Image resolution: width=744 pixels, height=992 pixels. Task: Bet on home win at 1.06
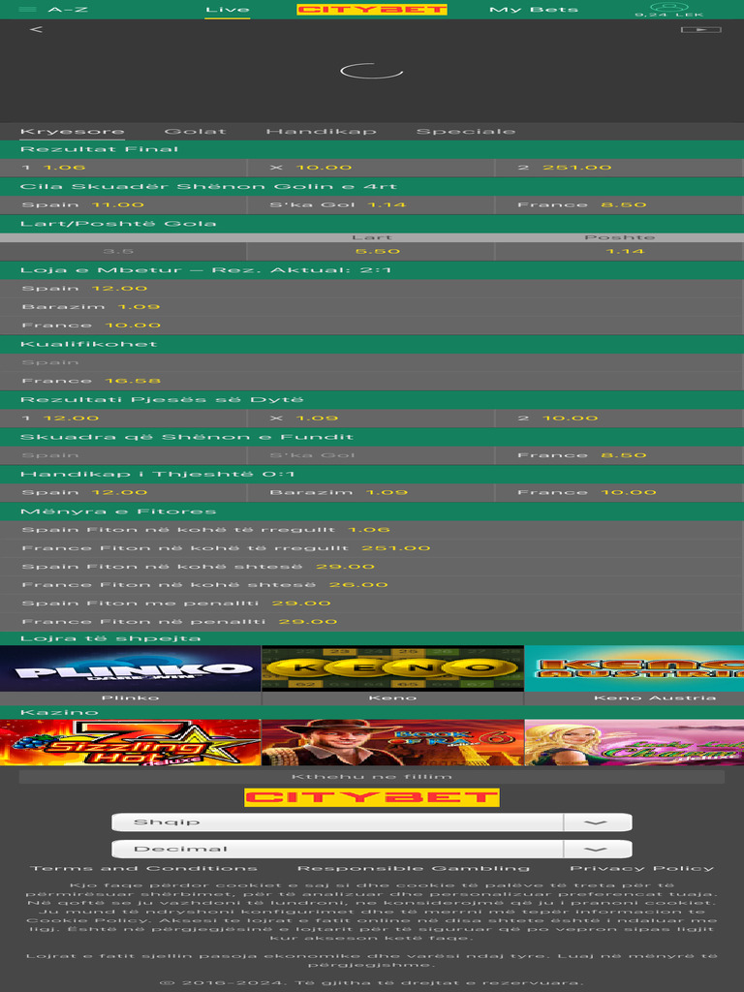click(x=123, y=167)
